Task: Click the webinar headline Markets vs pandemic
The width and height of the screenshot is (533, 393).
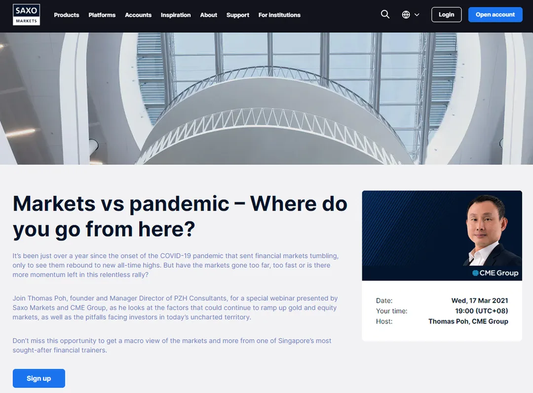Action: [x=180, y=216]
